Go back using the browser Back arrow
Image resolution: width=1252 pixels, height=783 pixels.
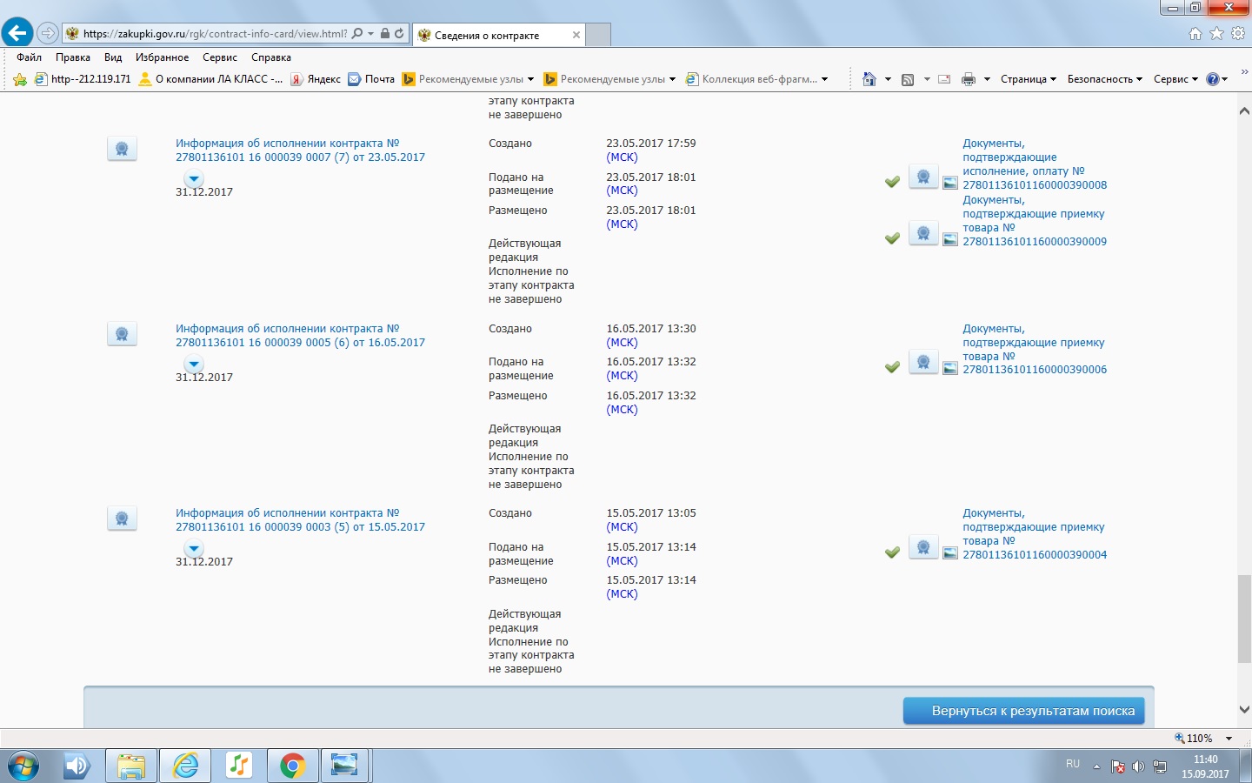[x=17, y=33]
